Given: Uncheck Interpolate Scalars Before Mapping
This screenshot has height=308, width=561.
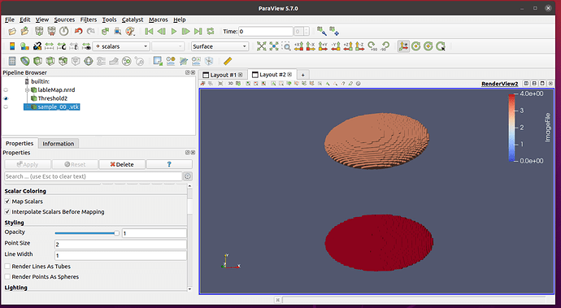Looking at the screenshot, I should (7, 212).
